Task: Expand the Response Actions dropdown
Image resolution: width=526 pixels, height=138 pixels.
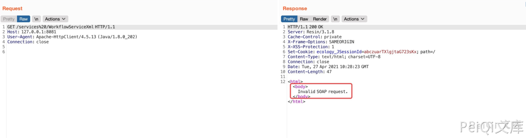Action: click(354, 19)
